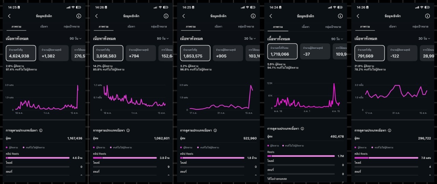The height and width of the screenshot is (184, 437).
Task: Open header info icon on 4,624,938 screen
Action: (x=79, y=16)
